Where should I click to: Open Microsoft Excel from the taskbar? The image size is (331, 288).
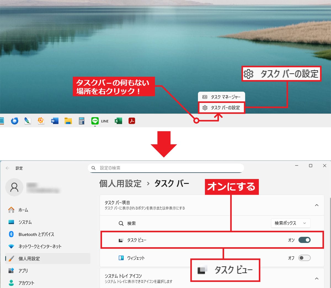(118, 121)
